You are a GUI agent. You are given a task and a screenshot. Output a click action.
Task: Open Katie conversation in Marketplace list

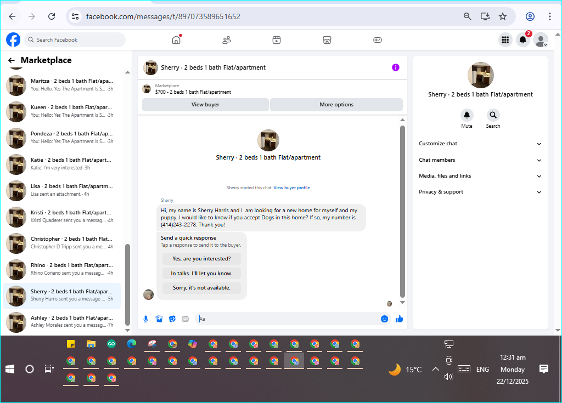(x=61, y=164)
